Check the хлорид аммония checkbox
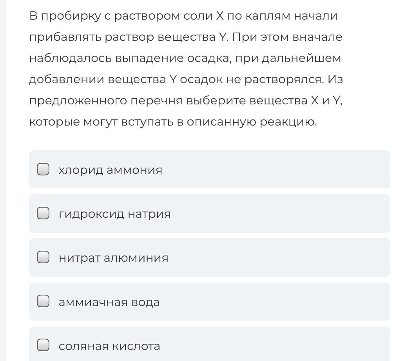Image resolution: width=406 pixels, height=361 pixels. tap(43, 169)
